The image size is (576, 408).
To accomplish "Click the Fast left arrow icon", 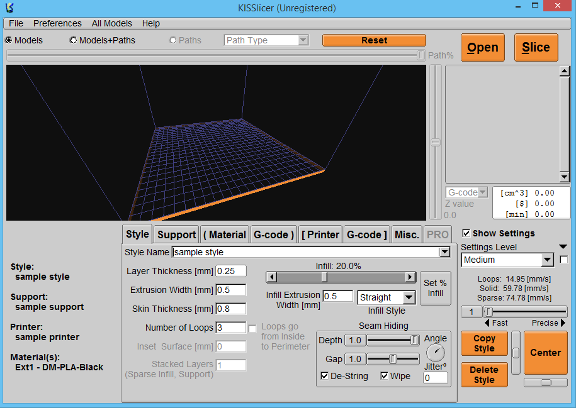I will [x=487, y=323].
